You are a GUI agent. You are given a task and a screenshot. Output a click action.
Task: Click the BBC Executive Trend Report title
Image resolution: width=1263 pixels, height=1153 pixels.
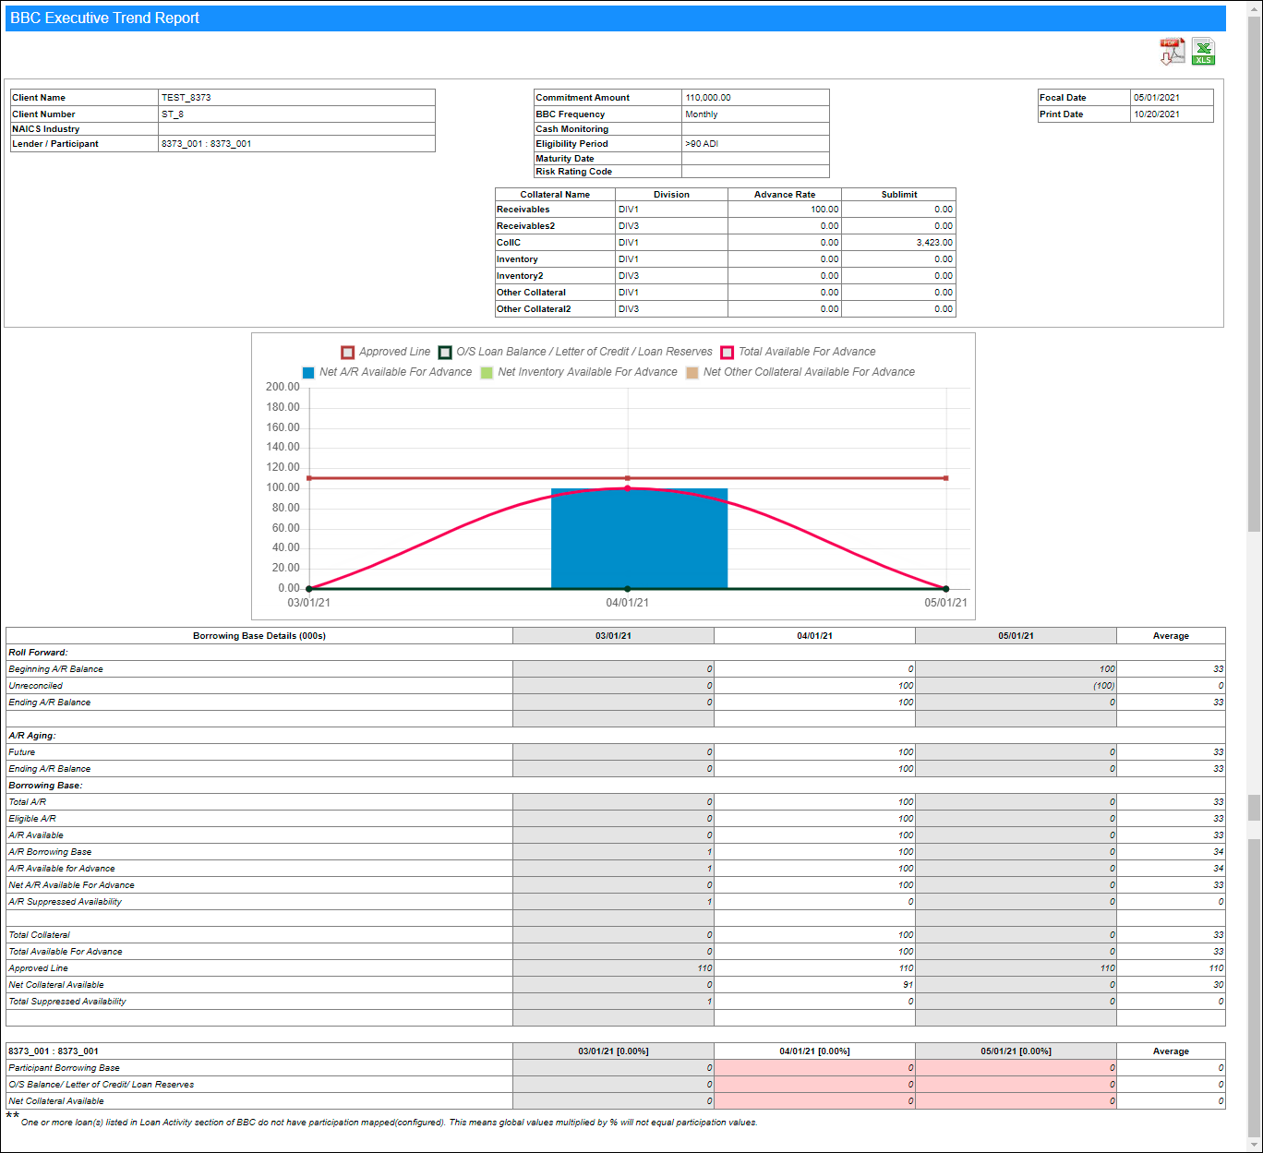(105, 18)
